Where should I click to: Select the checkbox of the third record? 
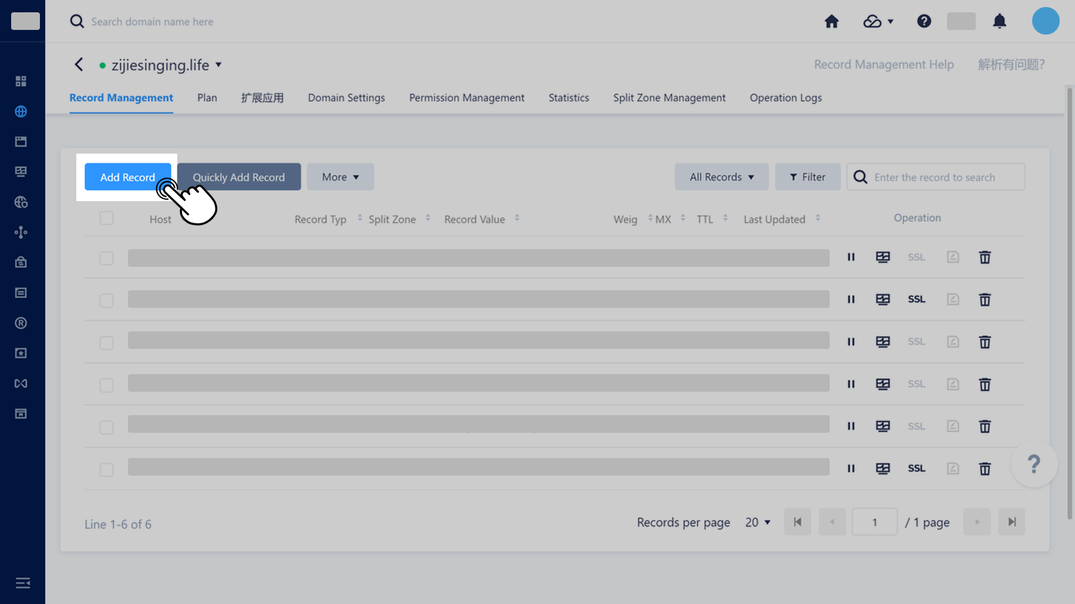click(106, 342)
